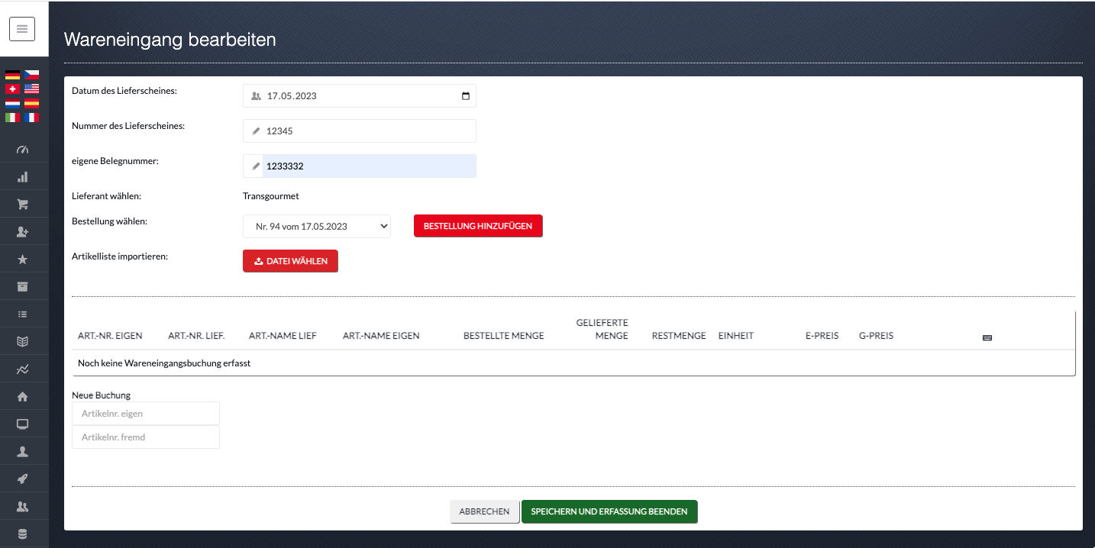
Task: Open the Bestellung wählen dropdown
Action: 317,227
